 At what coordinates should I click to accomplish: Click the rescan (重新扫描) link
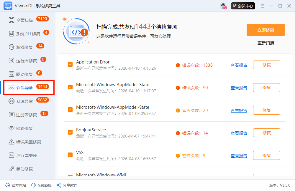pos(265,43)
